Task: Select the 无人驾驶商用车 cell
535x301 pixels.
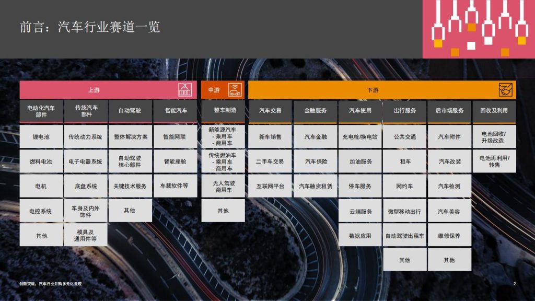Action: (x=223, y=186)
